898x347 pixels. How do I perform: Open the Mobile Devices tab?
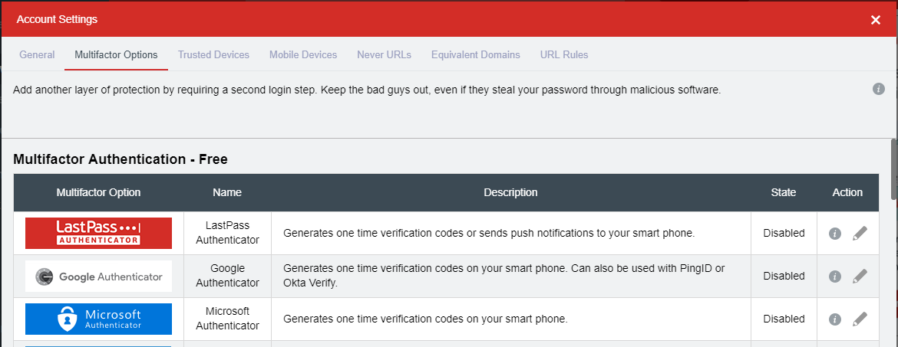click(x=303, y=55)
